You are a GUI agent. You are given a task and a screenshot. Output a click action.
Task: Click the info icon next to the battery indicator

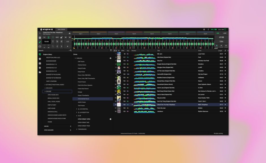(208, 29)
